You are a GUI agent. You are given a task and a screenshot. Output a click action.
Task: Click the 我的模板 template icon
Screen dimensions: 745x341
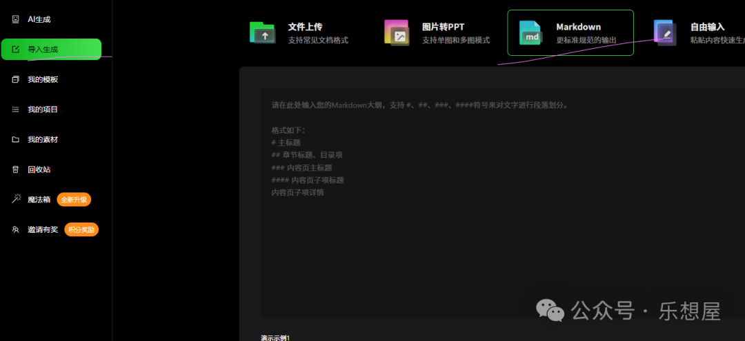pos(15,79)
